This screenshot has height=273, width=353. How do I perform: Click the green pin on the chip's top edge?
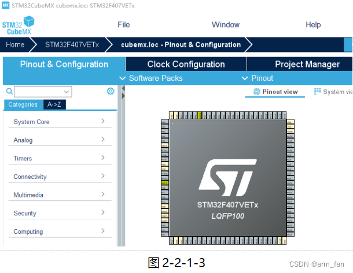click(x=199, y=115)
